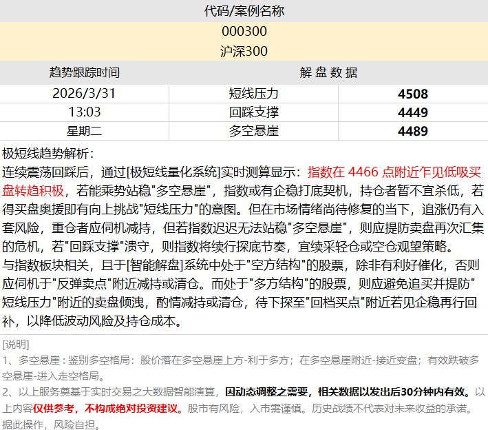This screenshot has width=488, height=430.
Task: Click the cliff value 4489
Action: [412, 131]
